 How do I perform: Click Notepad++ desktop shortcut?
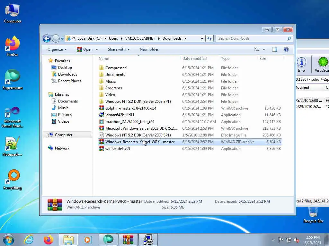pyautogui.click(x=13, y=146)
